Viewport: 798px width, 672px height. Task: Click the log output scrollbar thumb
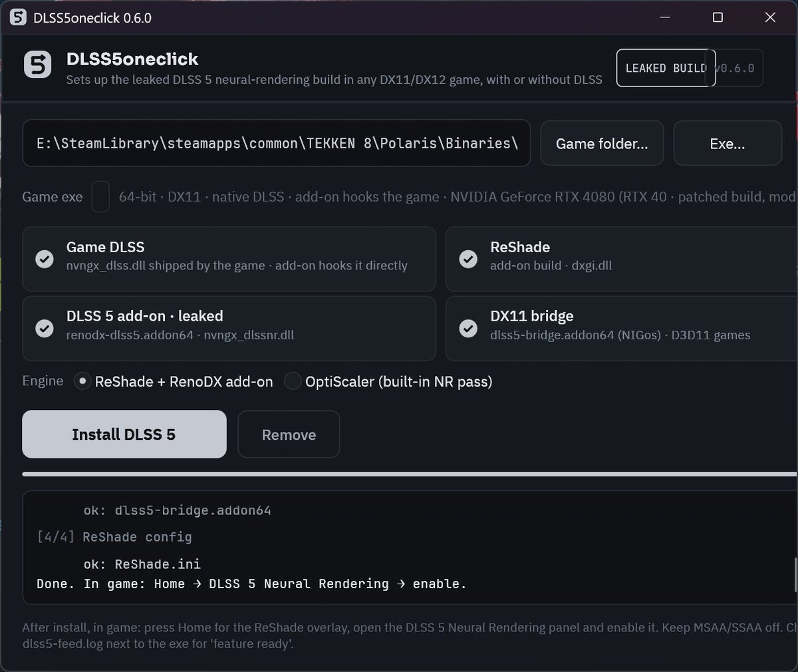point(795,575)
